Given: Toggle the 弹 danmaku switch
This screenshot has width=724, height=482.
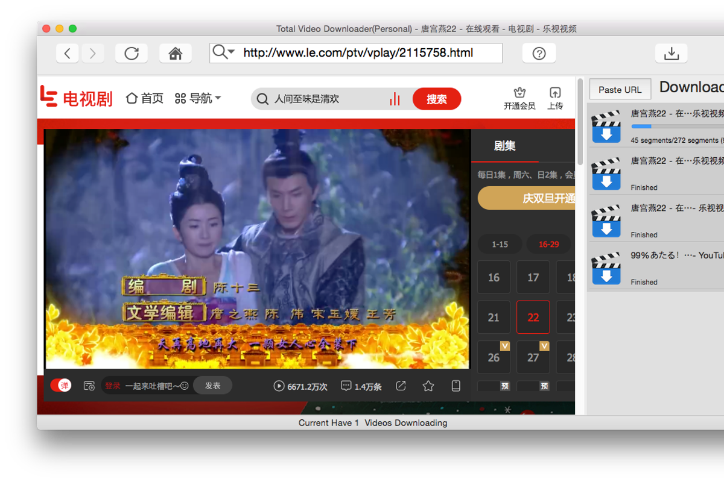Looking at the screenshot, I should [60, 386].
